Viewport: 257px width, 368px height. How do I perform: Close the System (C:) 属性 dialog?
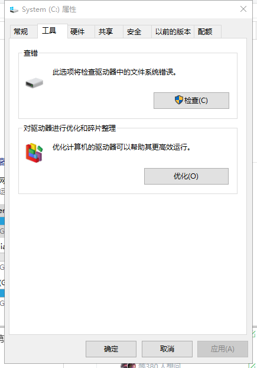click(x=243, y=9)
